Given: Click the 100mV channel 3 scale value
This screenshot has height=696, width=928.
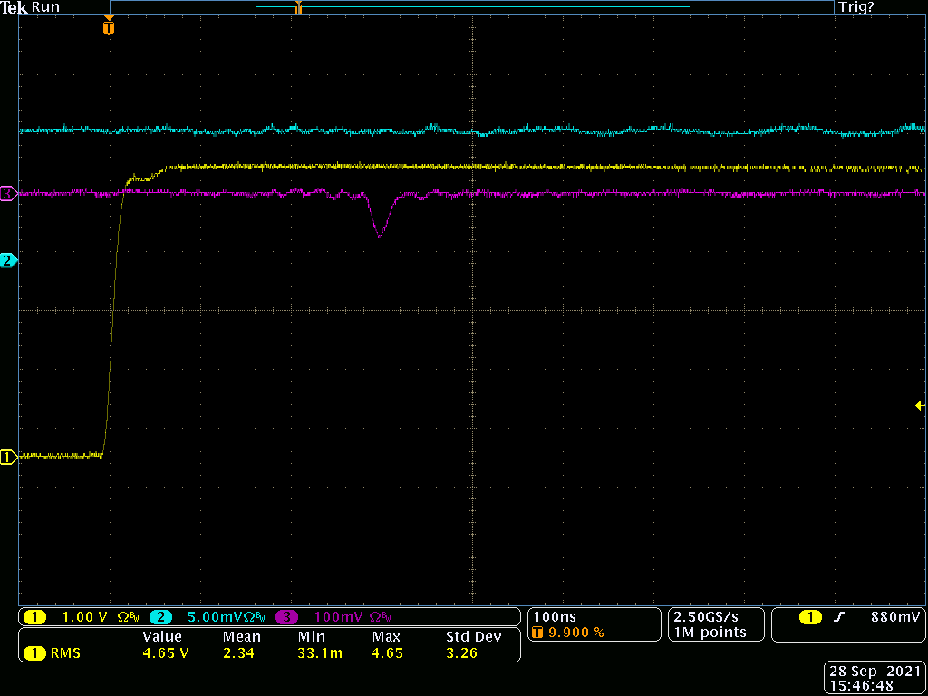Looking at the screenshot, I should coord(341,617).
